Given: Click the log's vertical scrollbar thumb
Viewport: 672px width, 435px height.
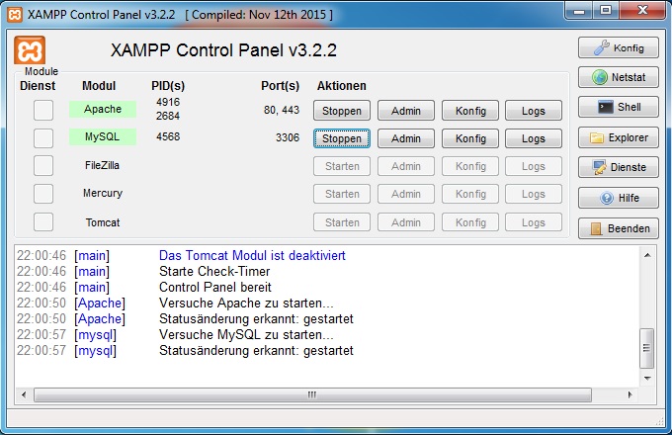Looking at the screenshot, I should pyautogui.click(x=647, y=348).
